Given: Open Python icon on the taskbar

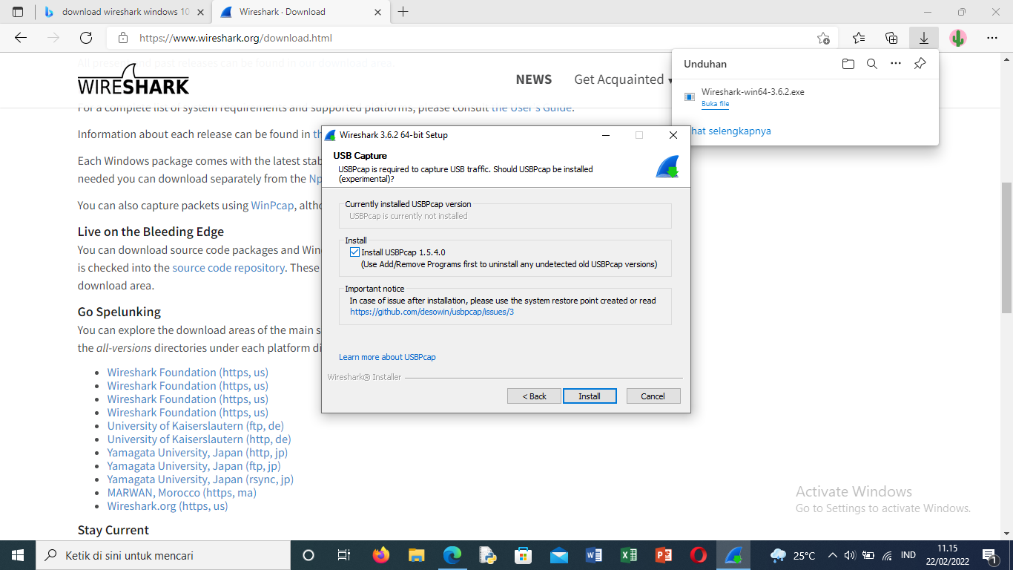Looking at the screenshot, I should pos(487,555).
